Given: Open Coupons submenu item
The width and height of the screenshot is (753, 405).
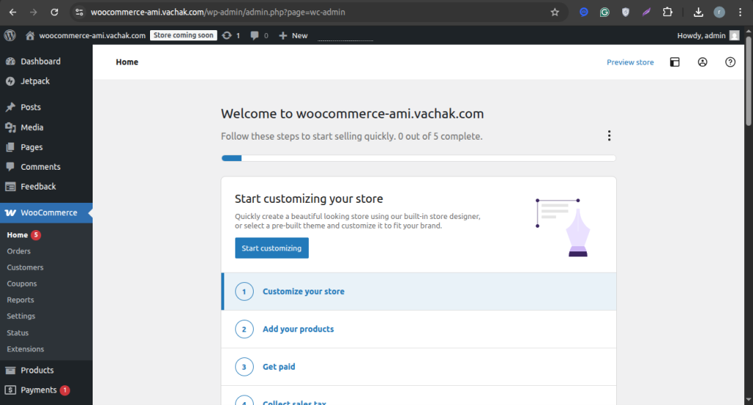Looking at the screenshot, I should [21, 284].
